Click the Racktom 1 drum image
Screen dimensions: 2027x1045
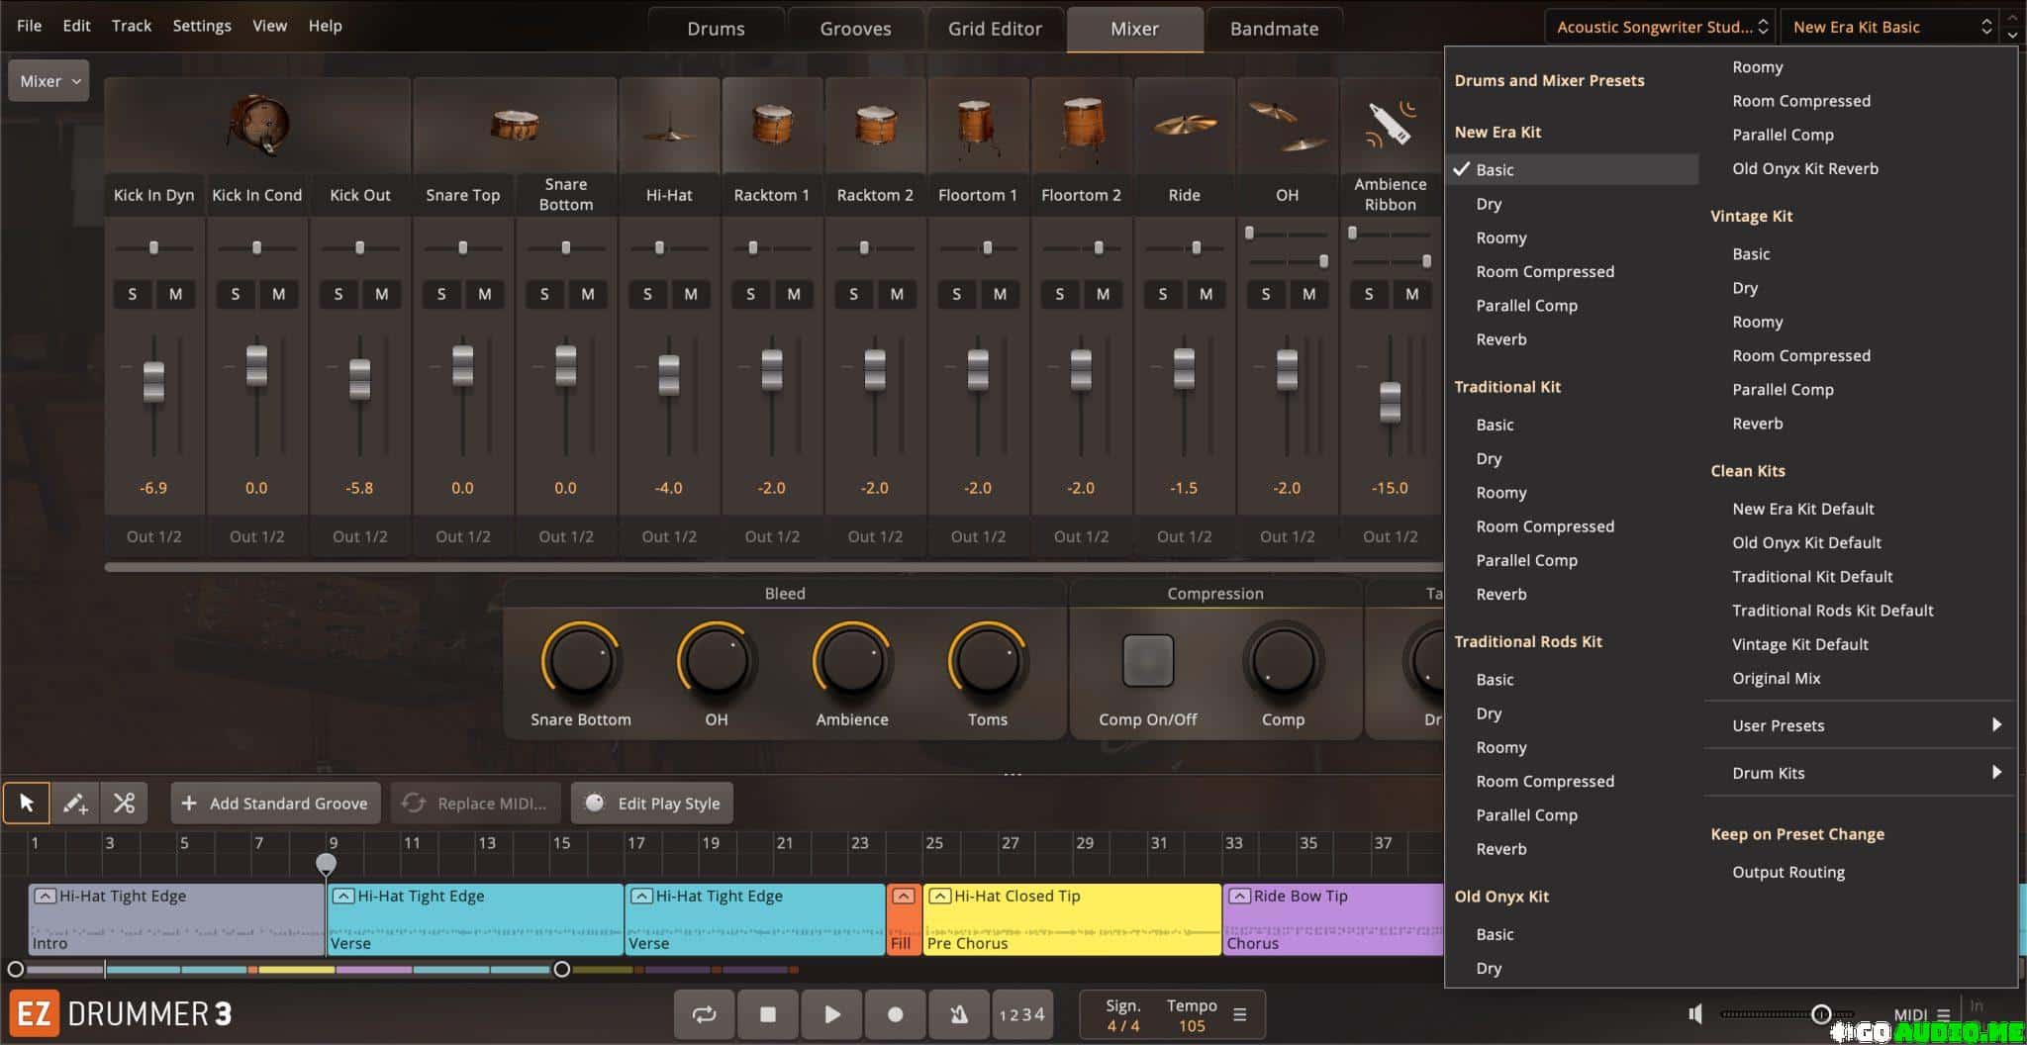click(x=772, y=126)
